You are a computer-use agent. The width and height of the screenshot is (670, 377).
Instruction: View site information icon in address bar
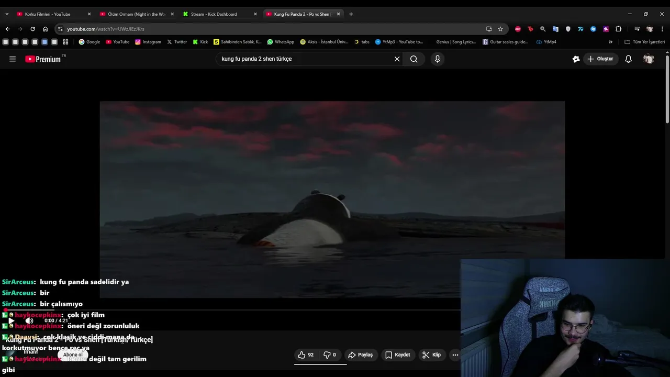[60, 29]
